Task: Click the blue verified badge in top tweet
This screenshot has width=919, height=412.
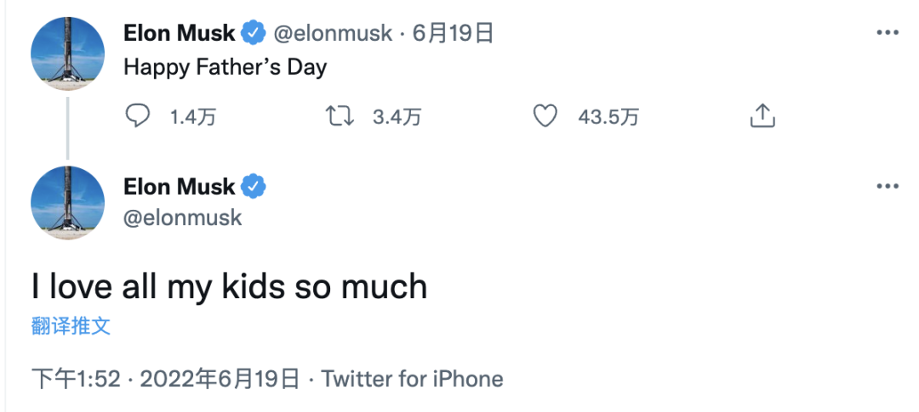Action: [x=253, y=34]
